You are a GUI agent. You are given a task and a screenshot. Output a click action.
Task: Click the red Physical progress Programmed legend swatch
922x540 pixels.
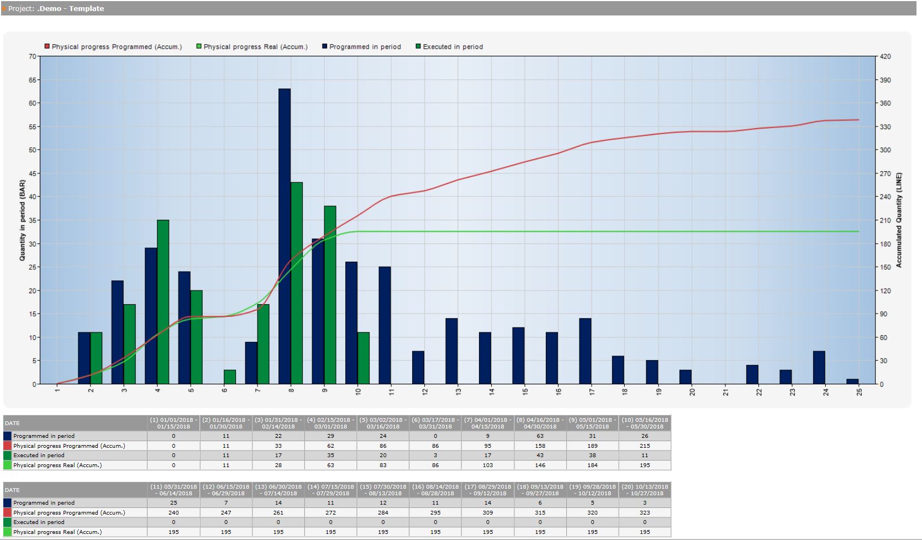[x=47, y=47]
